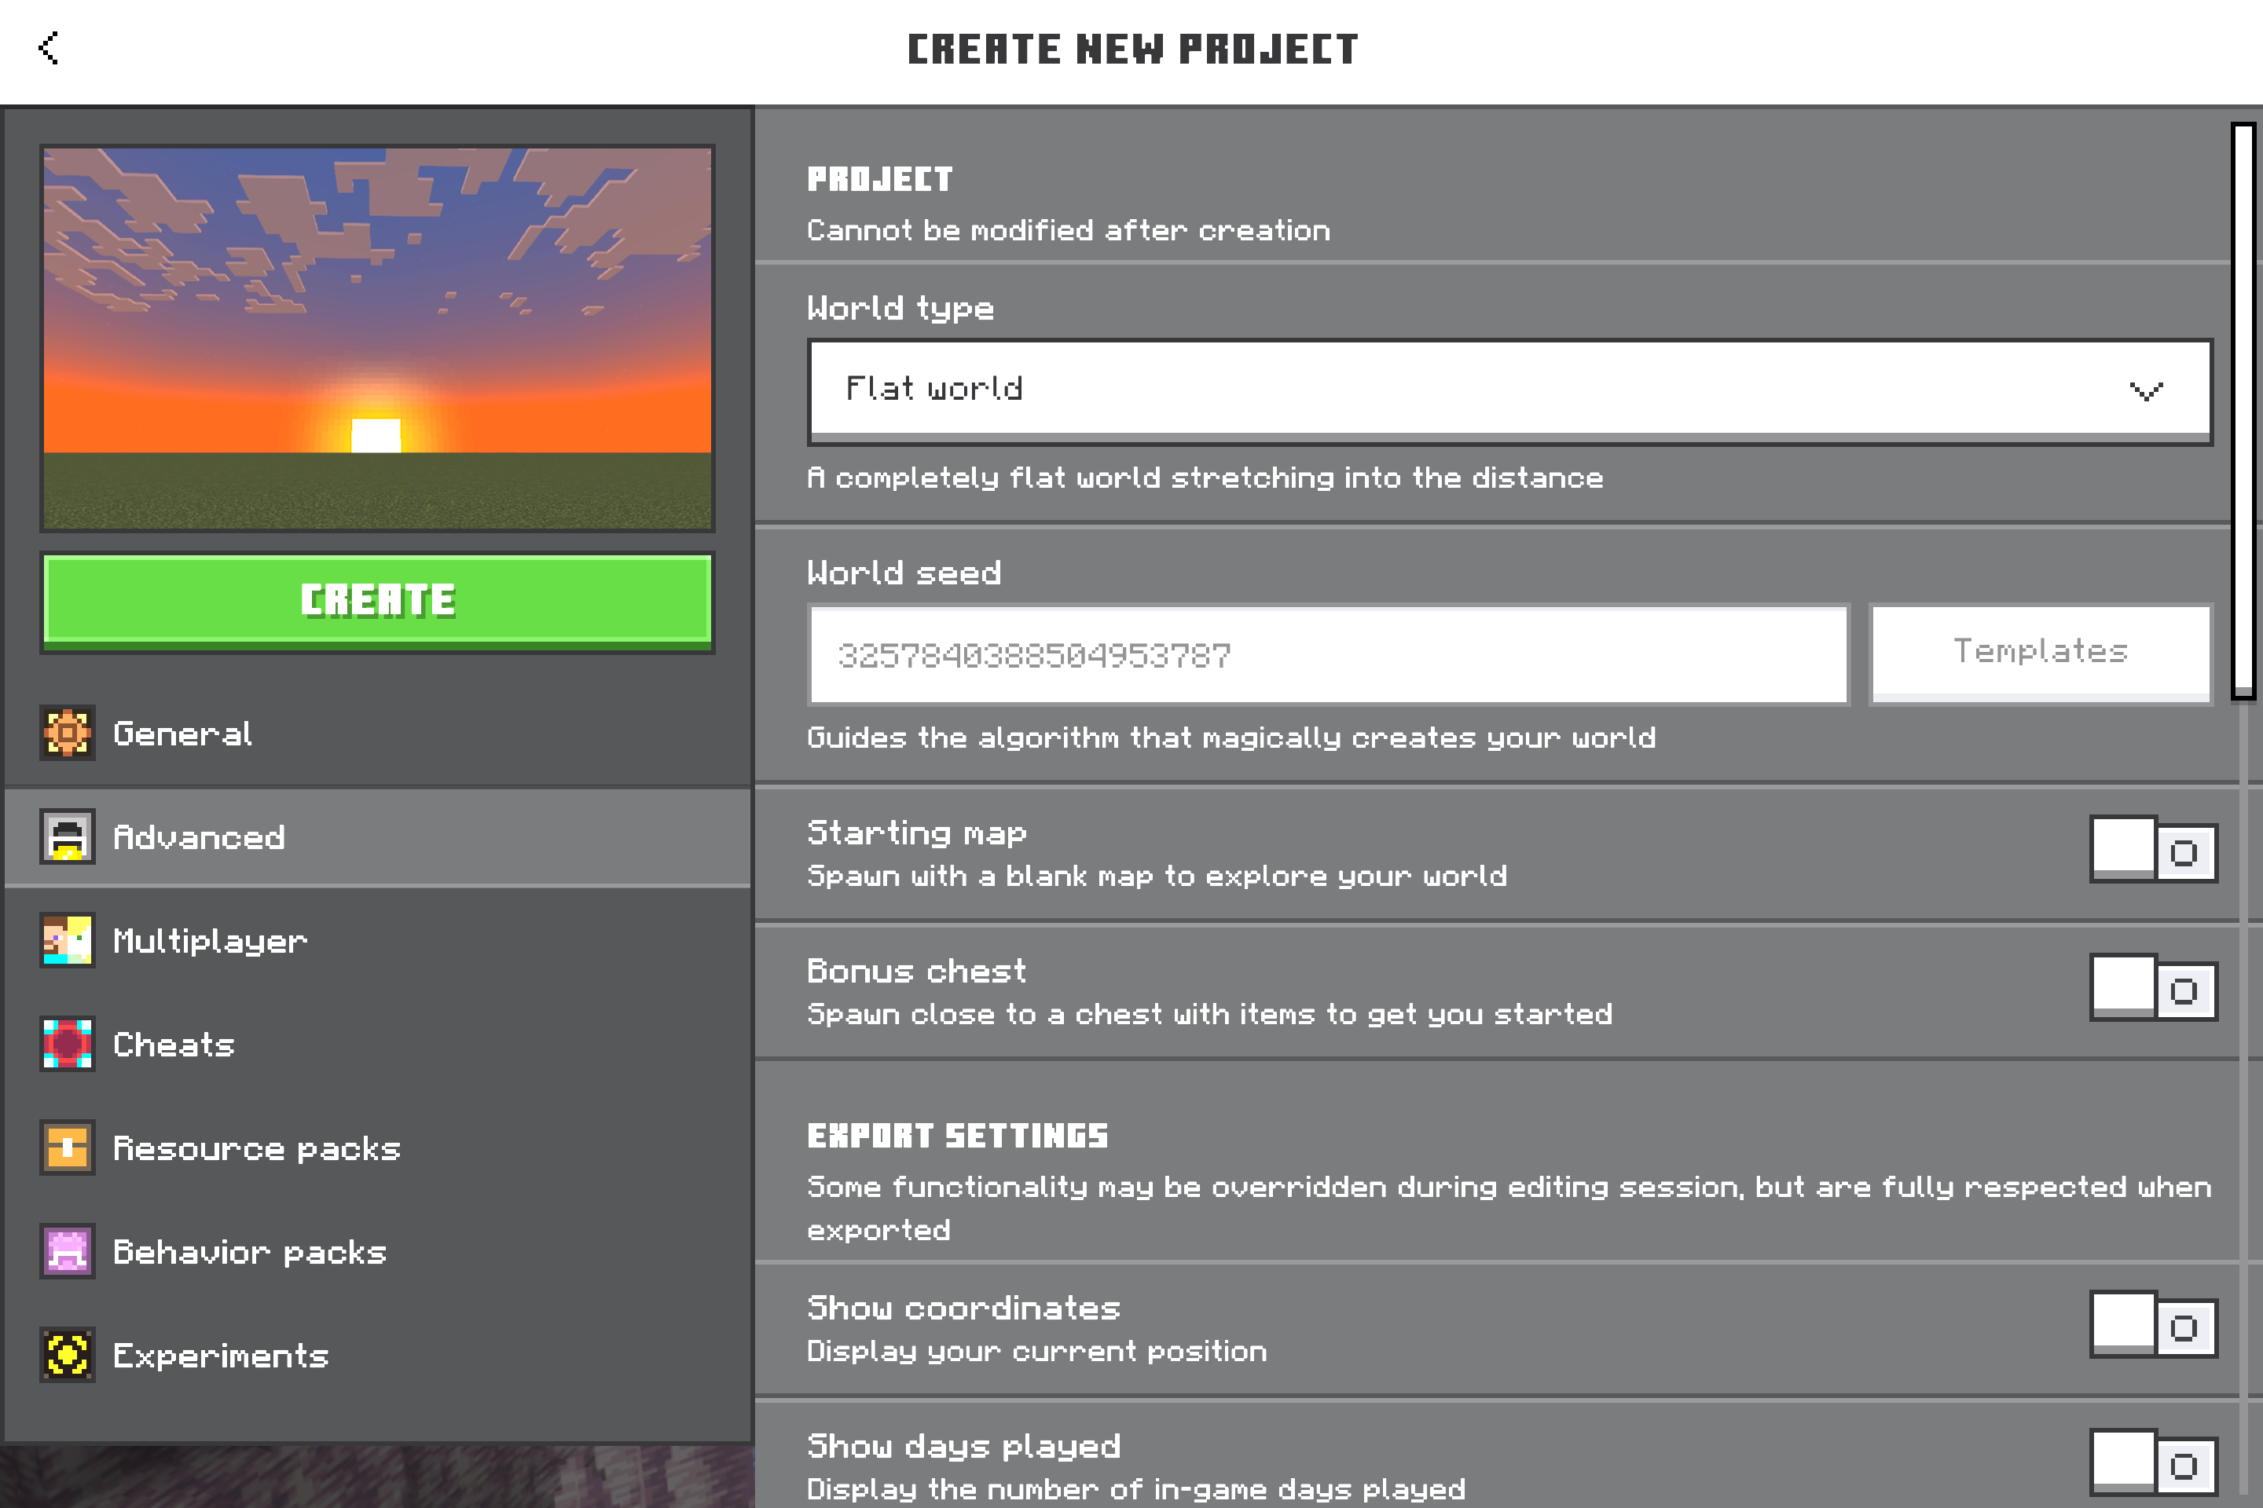Click the General gear icon
This screenshot has width=2263, height=1508.
[x=68, y=734]
